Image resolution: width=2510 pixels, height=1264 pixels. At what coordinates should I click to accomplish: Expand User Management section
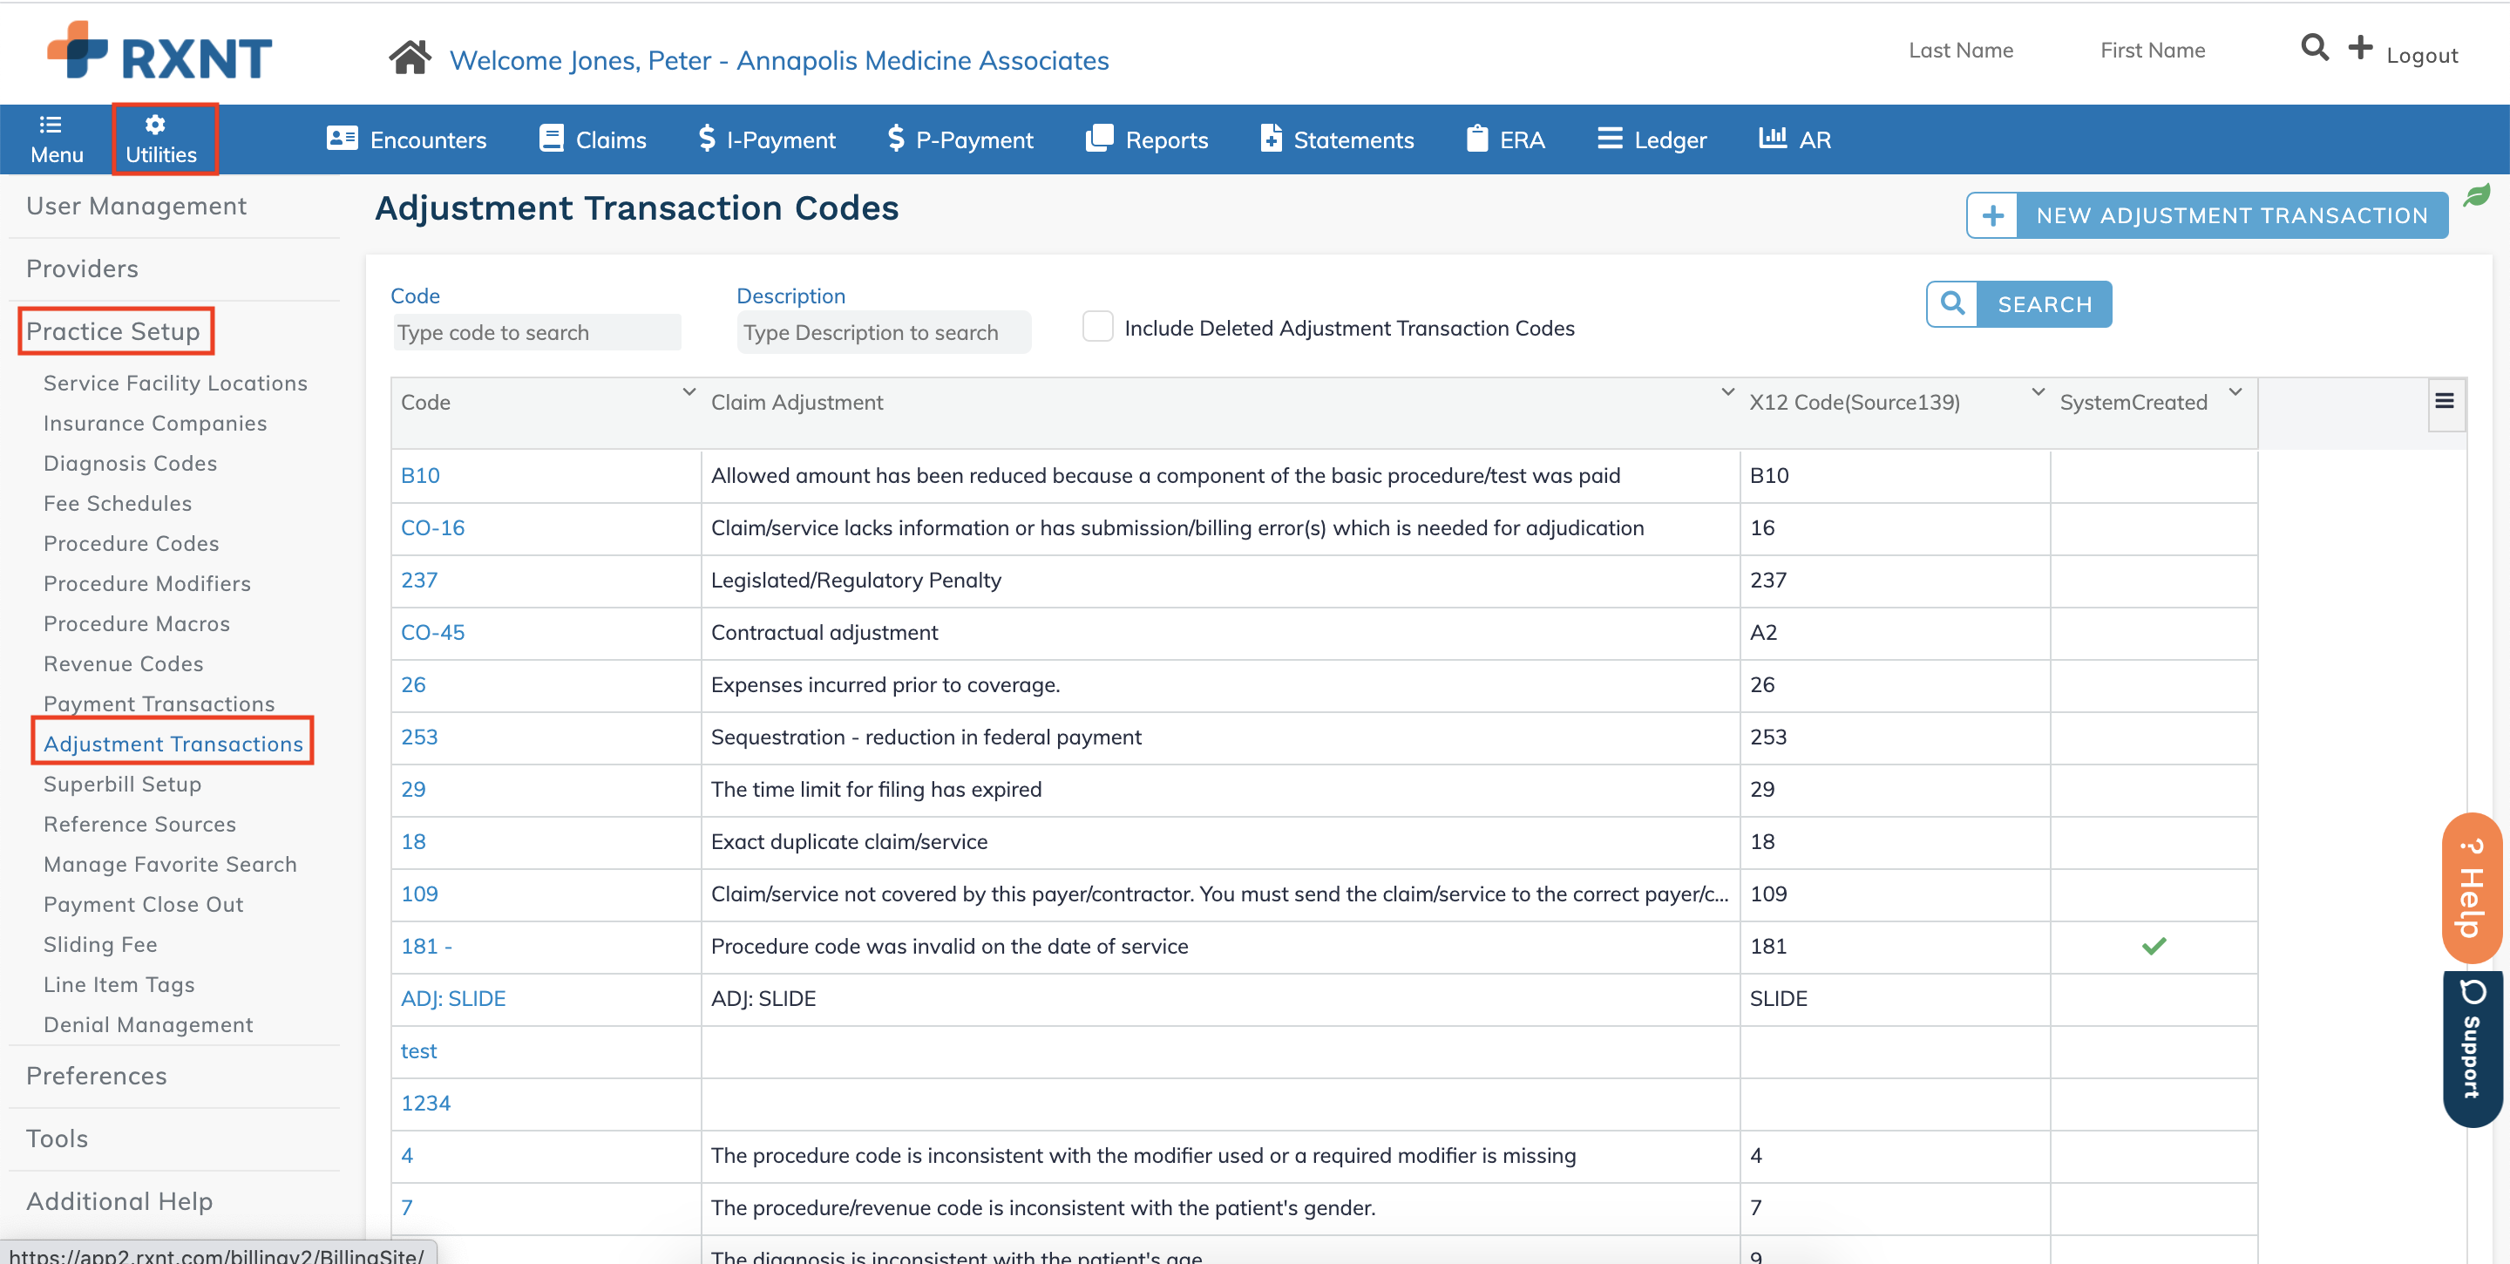[x=137, y=206]
